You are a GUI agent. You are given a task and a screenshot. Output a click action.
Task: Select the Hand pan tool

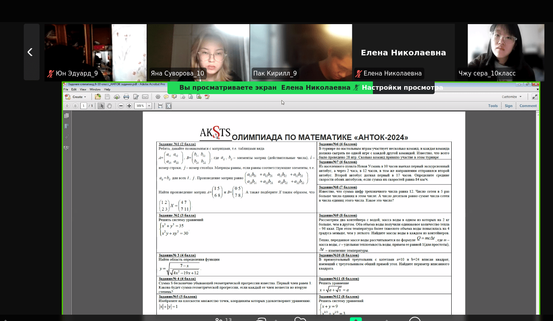[109, 106]
